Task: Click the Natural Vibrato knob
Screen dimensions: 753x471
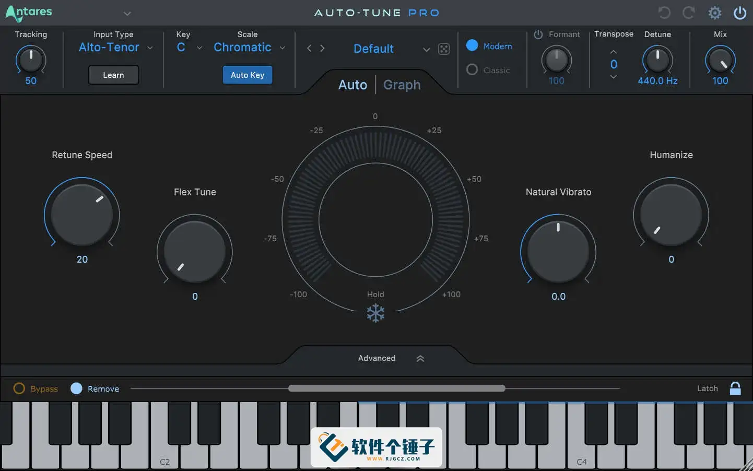Action: (558, 252)
